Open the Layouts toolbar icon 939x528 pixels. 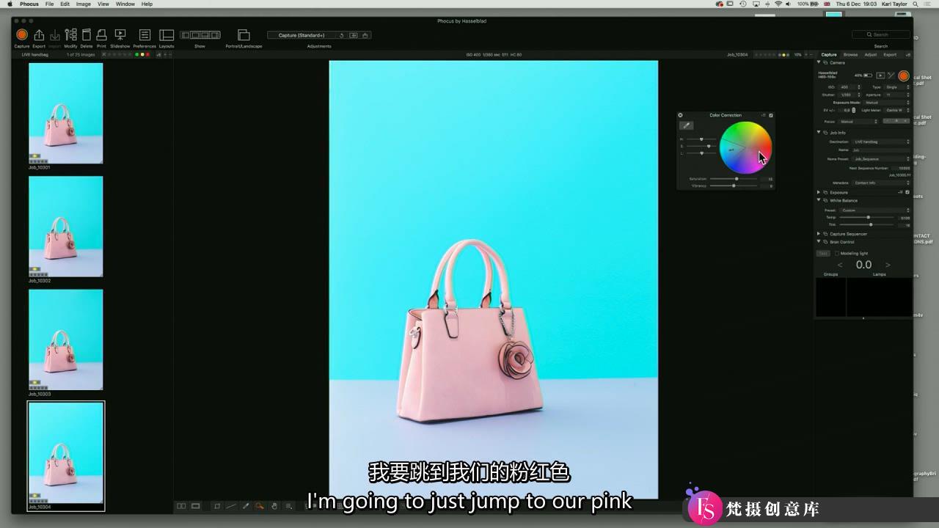coord(167,34)
